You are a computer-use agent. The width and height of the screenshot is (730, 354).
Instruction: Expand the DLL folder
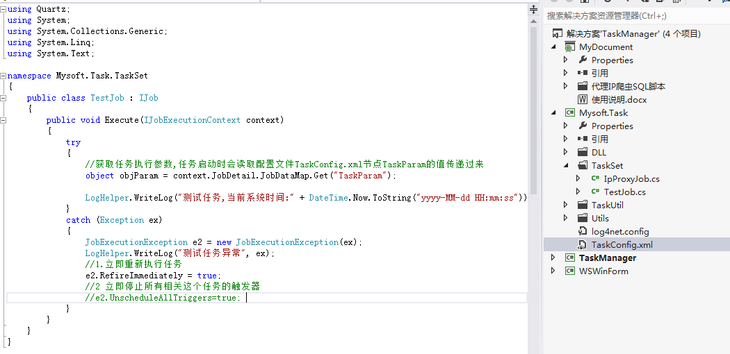pyautogui.click(x=566, y=153)
